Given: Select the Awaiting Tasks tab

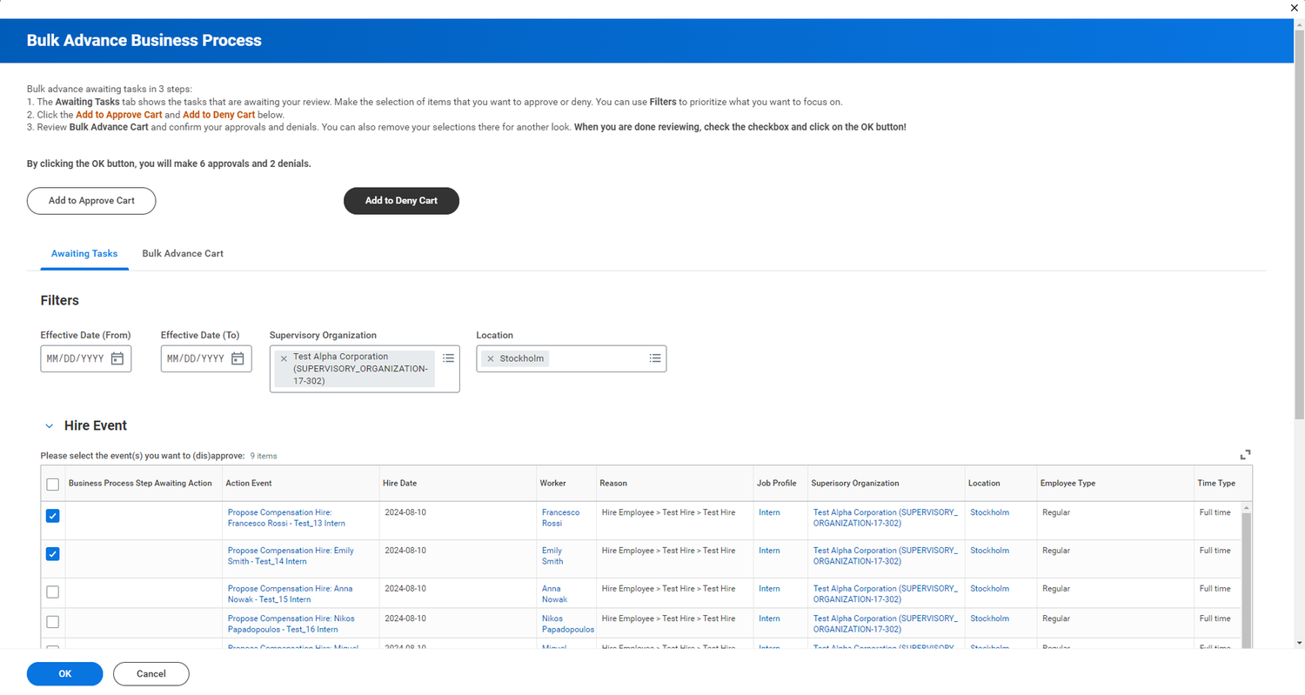Looking at the screenshot, I should click(84, 253).
